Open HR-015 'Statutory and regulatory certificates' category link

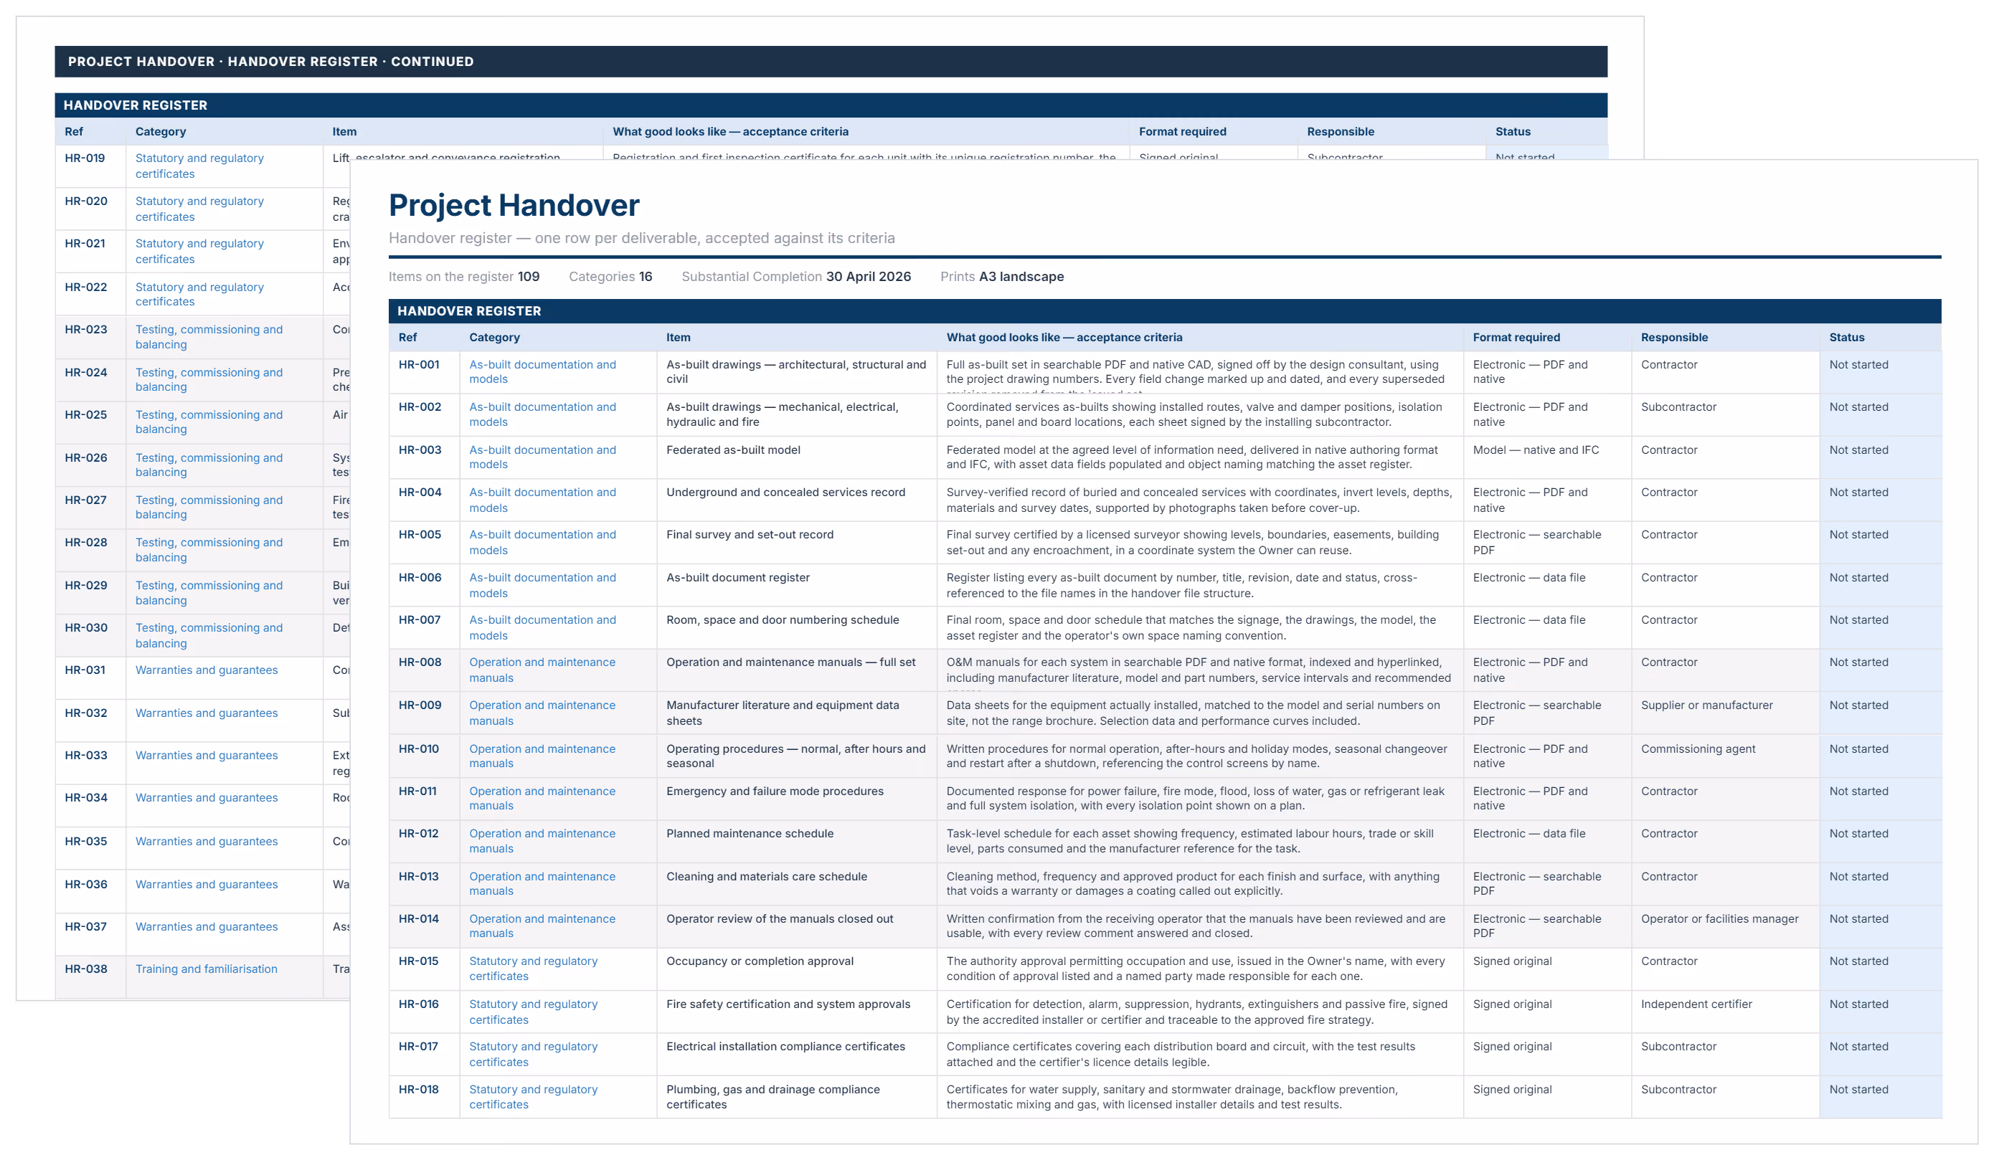click(534, 969)
